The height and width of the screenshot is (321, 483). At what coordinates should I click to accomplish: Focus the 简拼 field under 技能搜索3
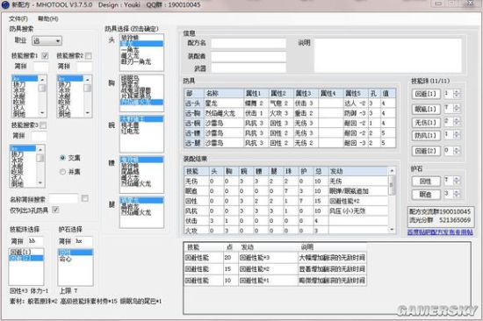[40, 136]
